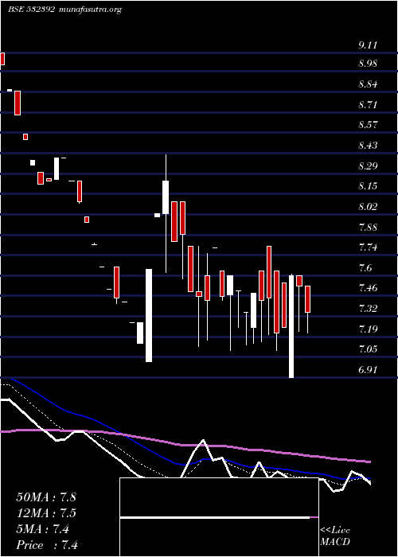Image resolution: width=398 pixels, height=557 pixels.
Task: Click the <<Live MACD label
Action: click(335, 536)
